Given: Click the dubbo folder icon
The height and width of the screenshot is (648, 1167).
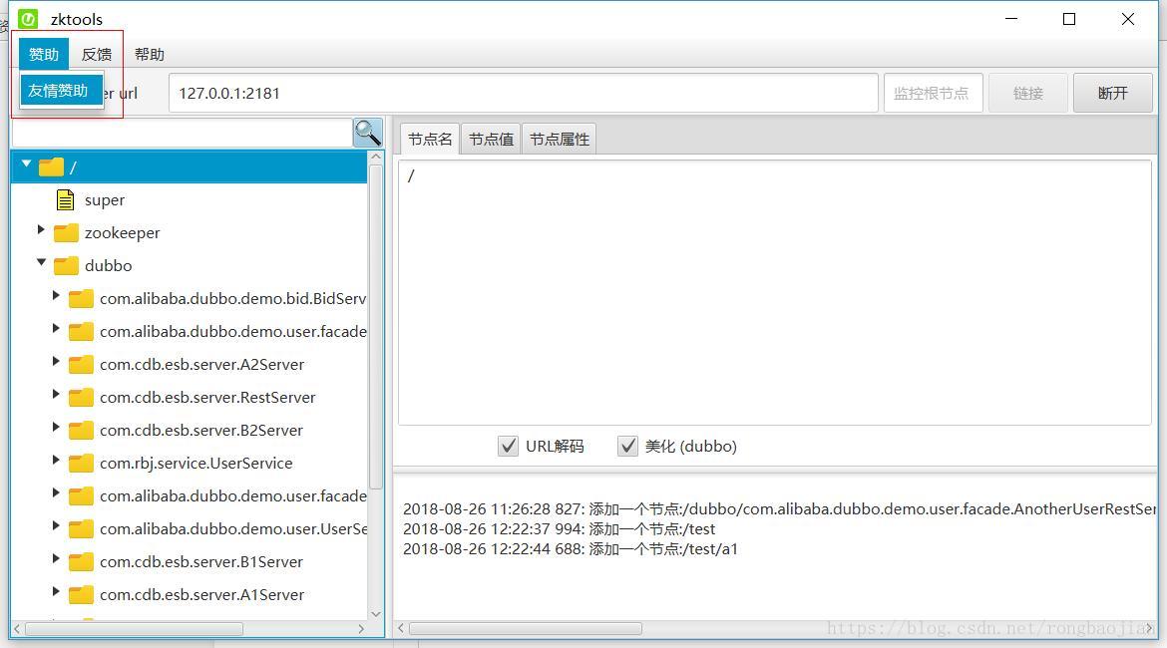Looking at the screenshot, I should [66, 265].
